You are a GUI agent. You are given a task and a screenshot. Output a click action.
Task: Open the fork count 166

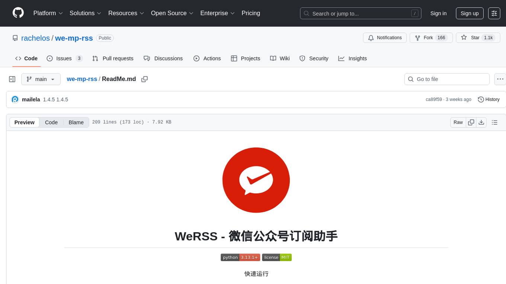(x=441, y=38)
